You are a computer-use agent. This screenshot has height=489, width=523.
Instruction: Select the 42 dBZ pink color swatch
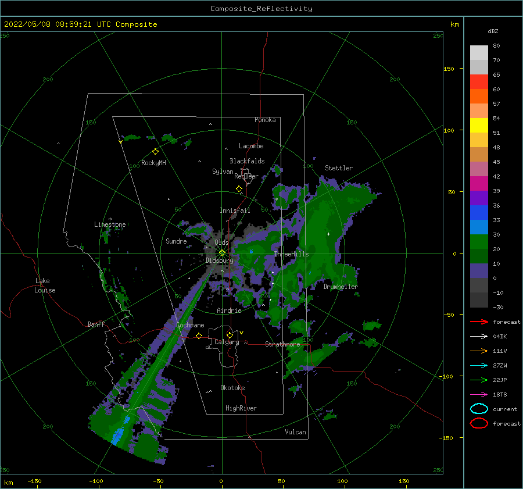(x=479, y=169)
